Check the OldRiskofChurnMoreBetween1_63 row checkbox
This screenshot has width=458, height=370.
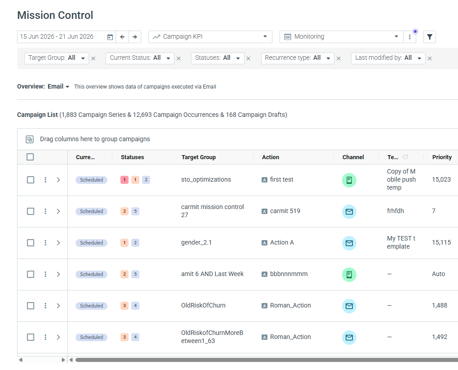[31, 337]
